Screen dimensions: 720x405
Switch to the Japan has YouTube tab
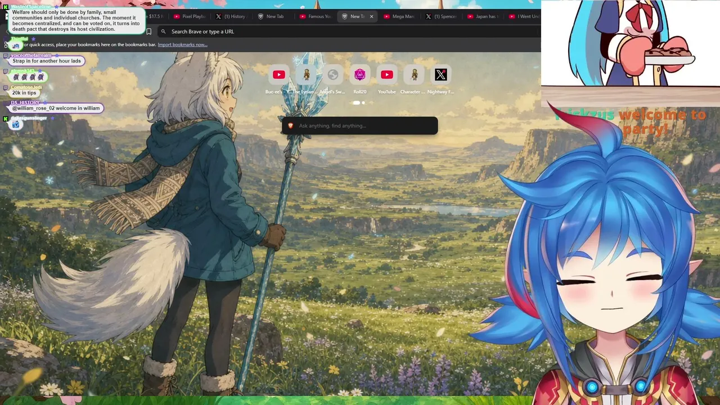[483, 16]
